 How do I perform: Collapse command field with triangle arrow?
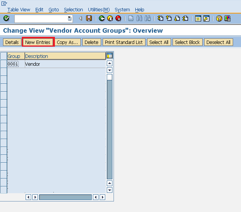coord(80,18)
